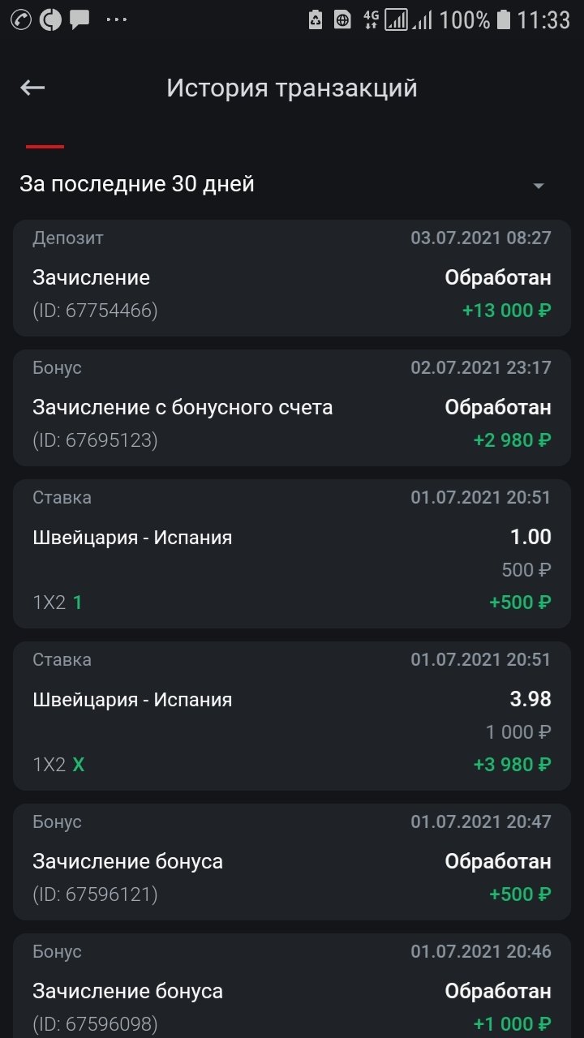Tap the 4G network indicator icon
The width and height of the screenshot is (584, 1038).
click(371, 19)
